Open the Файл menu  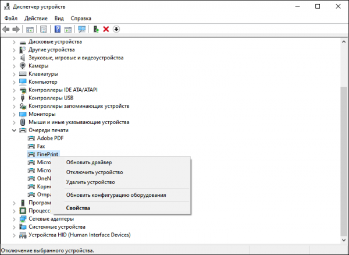point(11,18)
